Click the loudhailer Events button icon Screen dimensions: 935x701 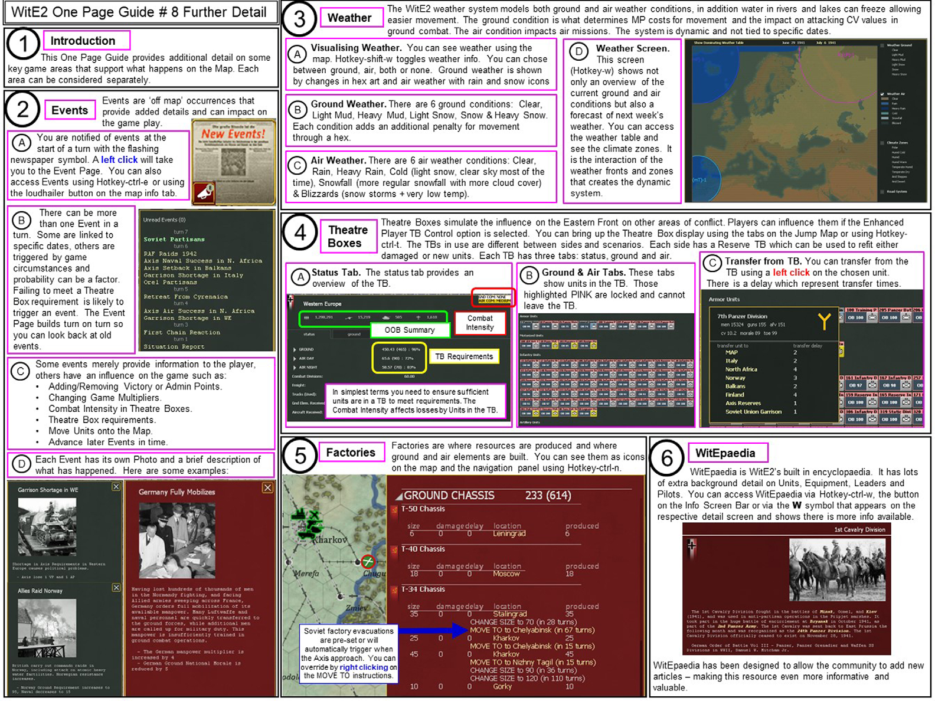click(x=204, y=191)
